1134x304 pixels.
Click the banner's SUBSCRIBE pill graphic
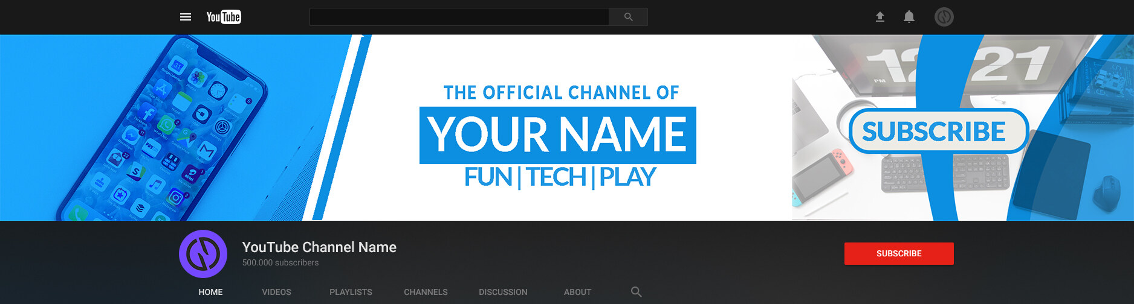[938, 131]
